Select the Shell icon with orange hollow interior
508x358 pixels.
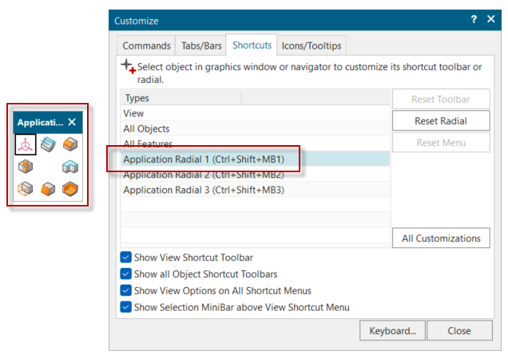pyautogui.click(x=71, y=189)
